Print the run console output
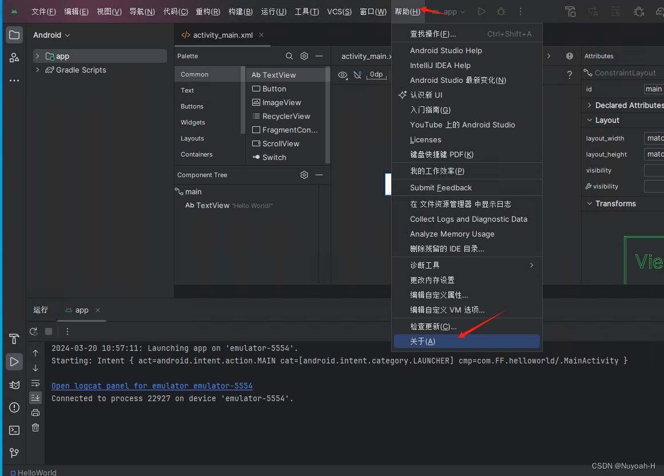Viewport: 664px width, 476px height. 35,413
